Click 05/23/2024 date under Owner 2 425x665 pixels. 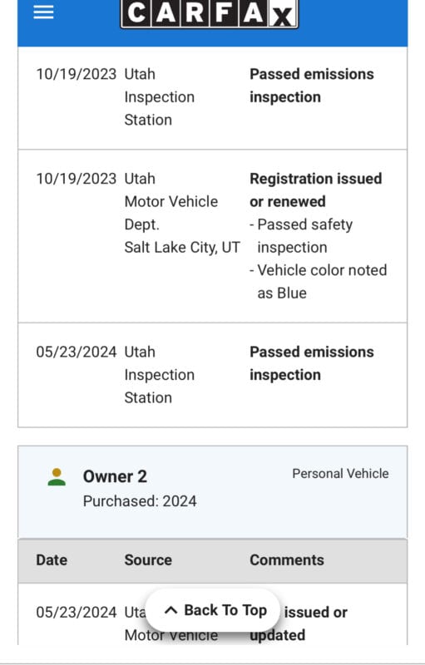[77, 613]
